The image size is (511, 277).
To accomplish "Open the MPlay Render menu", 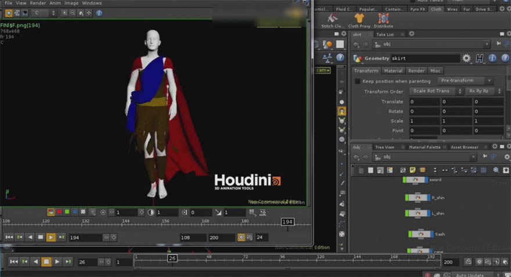I will pos(38,3).
